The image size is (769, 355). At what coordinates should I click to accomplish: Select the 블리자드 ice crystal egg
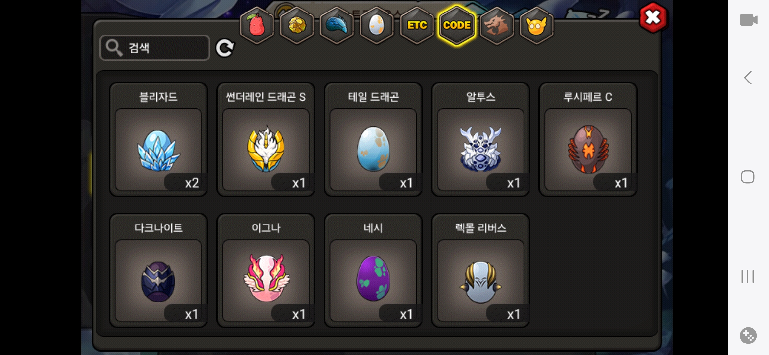158,139
